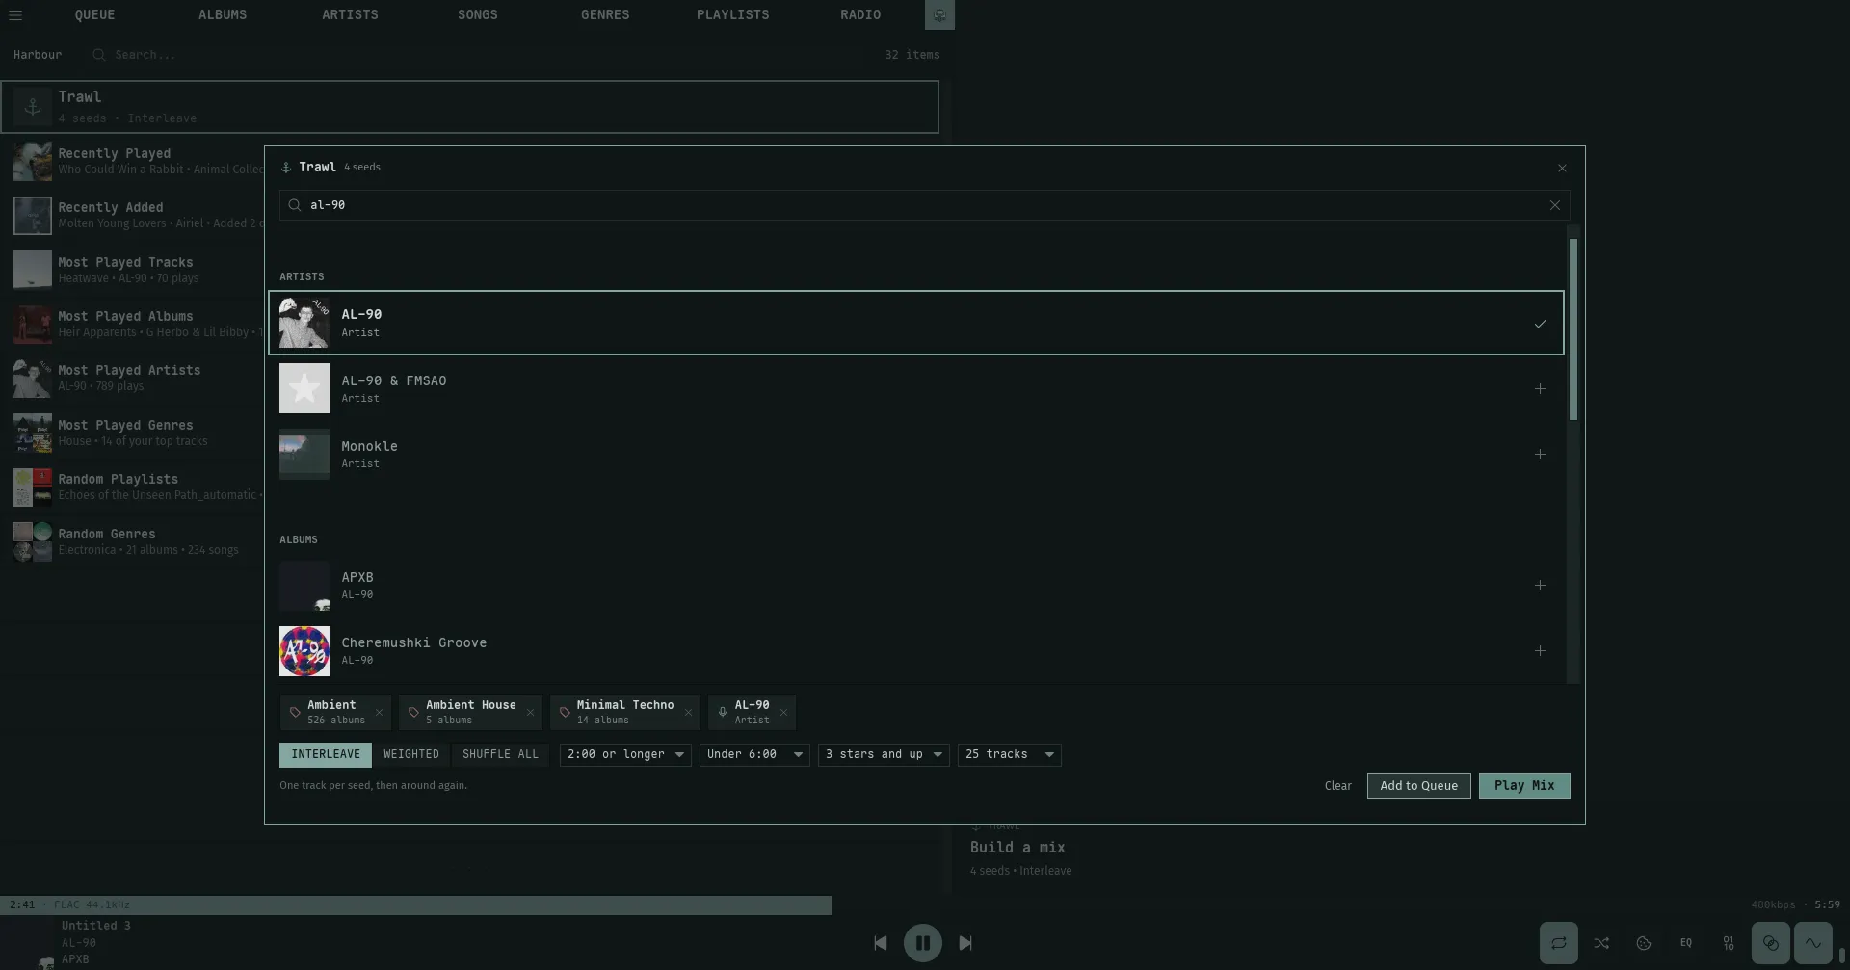Add Cheremushki Groove album as seed
Image resolution: width=1850 pixels, height=970 pixels.
pos(1540,651)
